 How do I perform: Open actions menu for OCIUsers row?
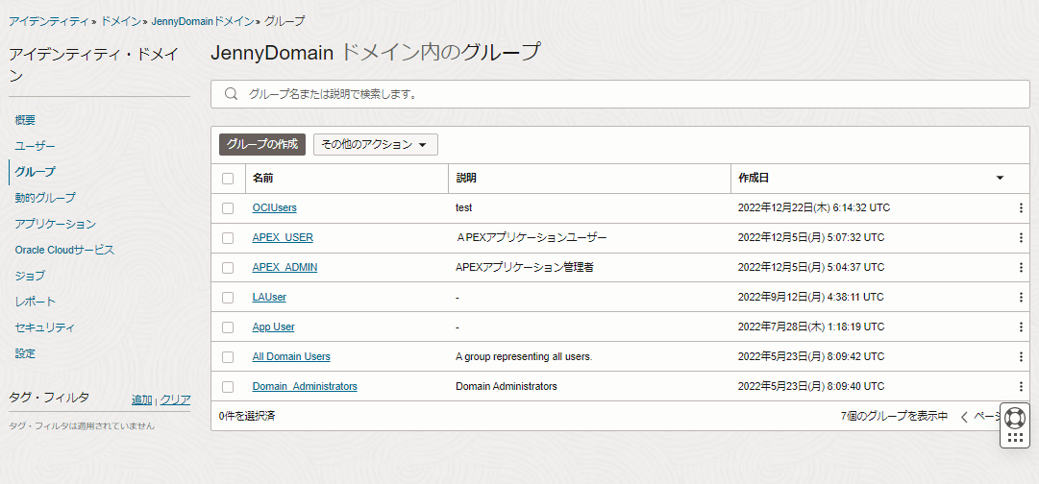pos(1021,208)
